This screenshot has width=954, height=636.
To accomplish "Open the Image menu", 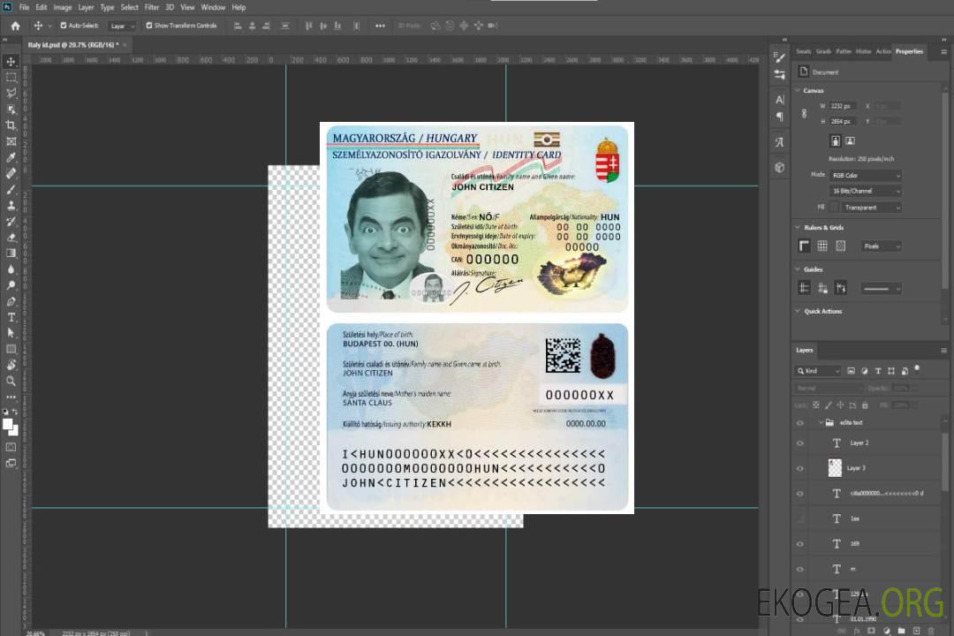I will pyautogui.click(x=63, y=7).
